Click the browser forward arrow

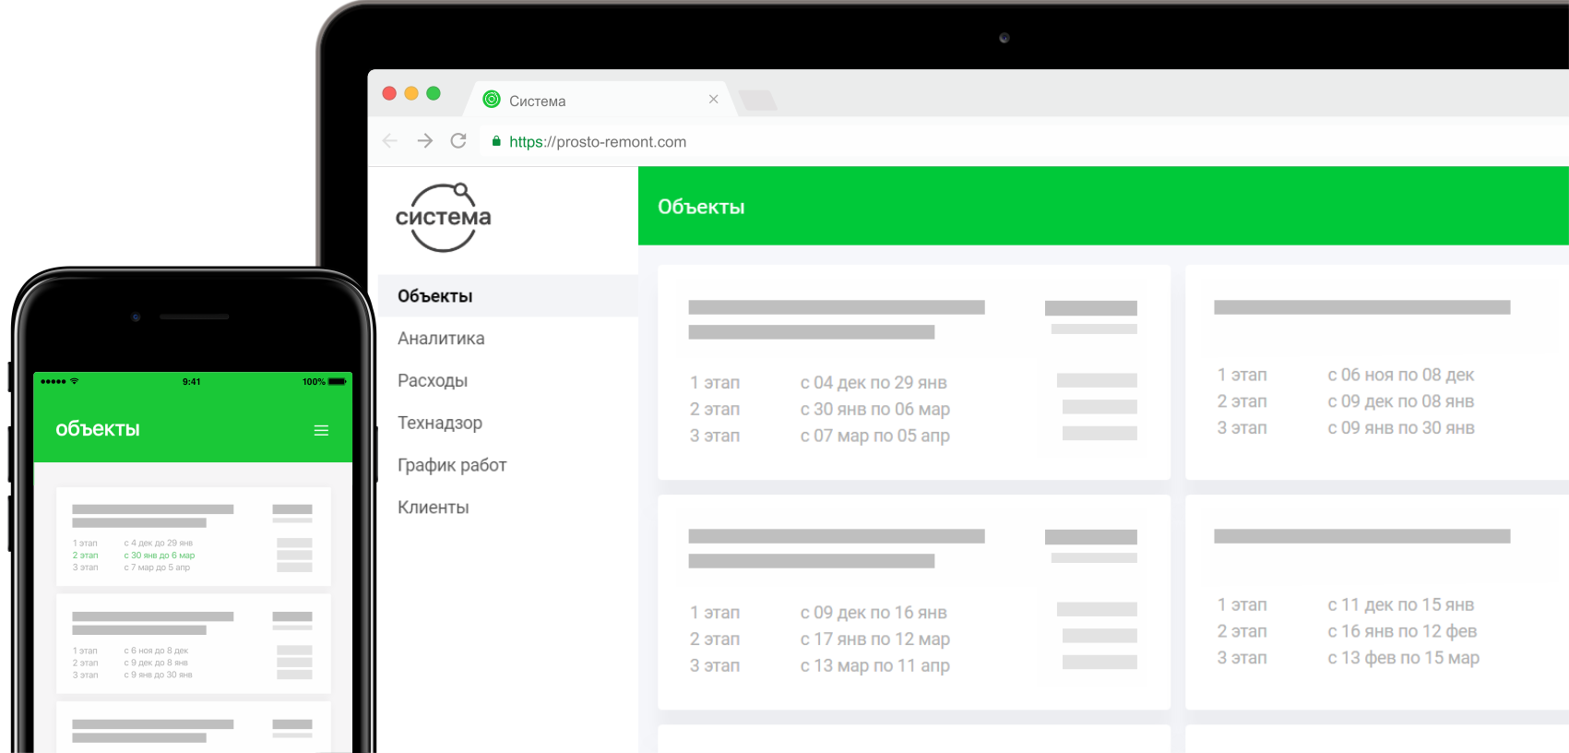[x=424, y=141]
